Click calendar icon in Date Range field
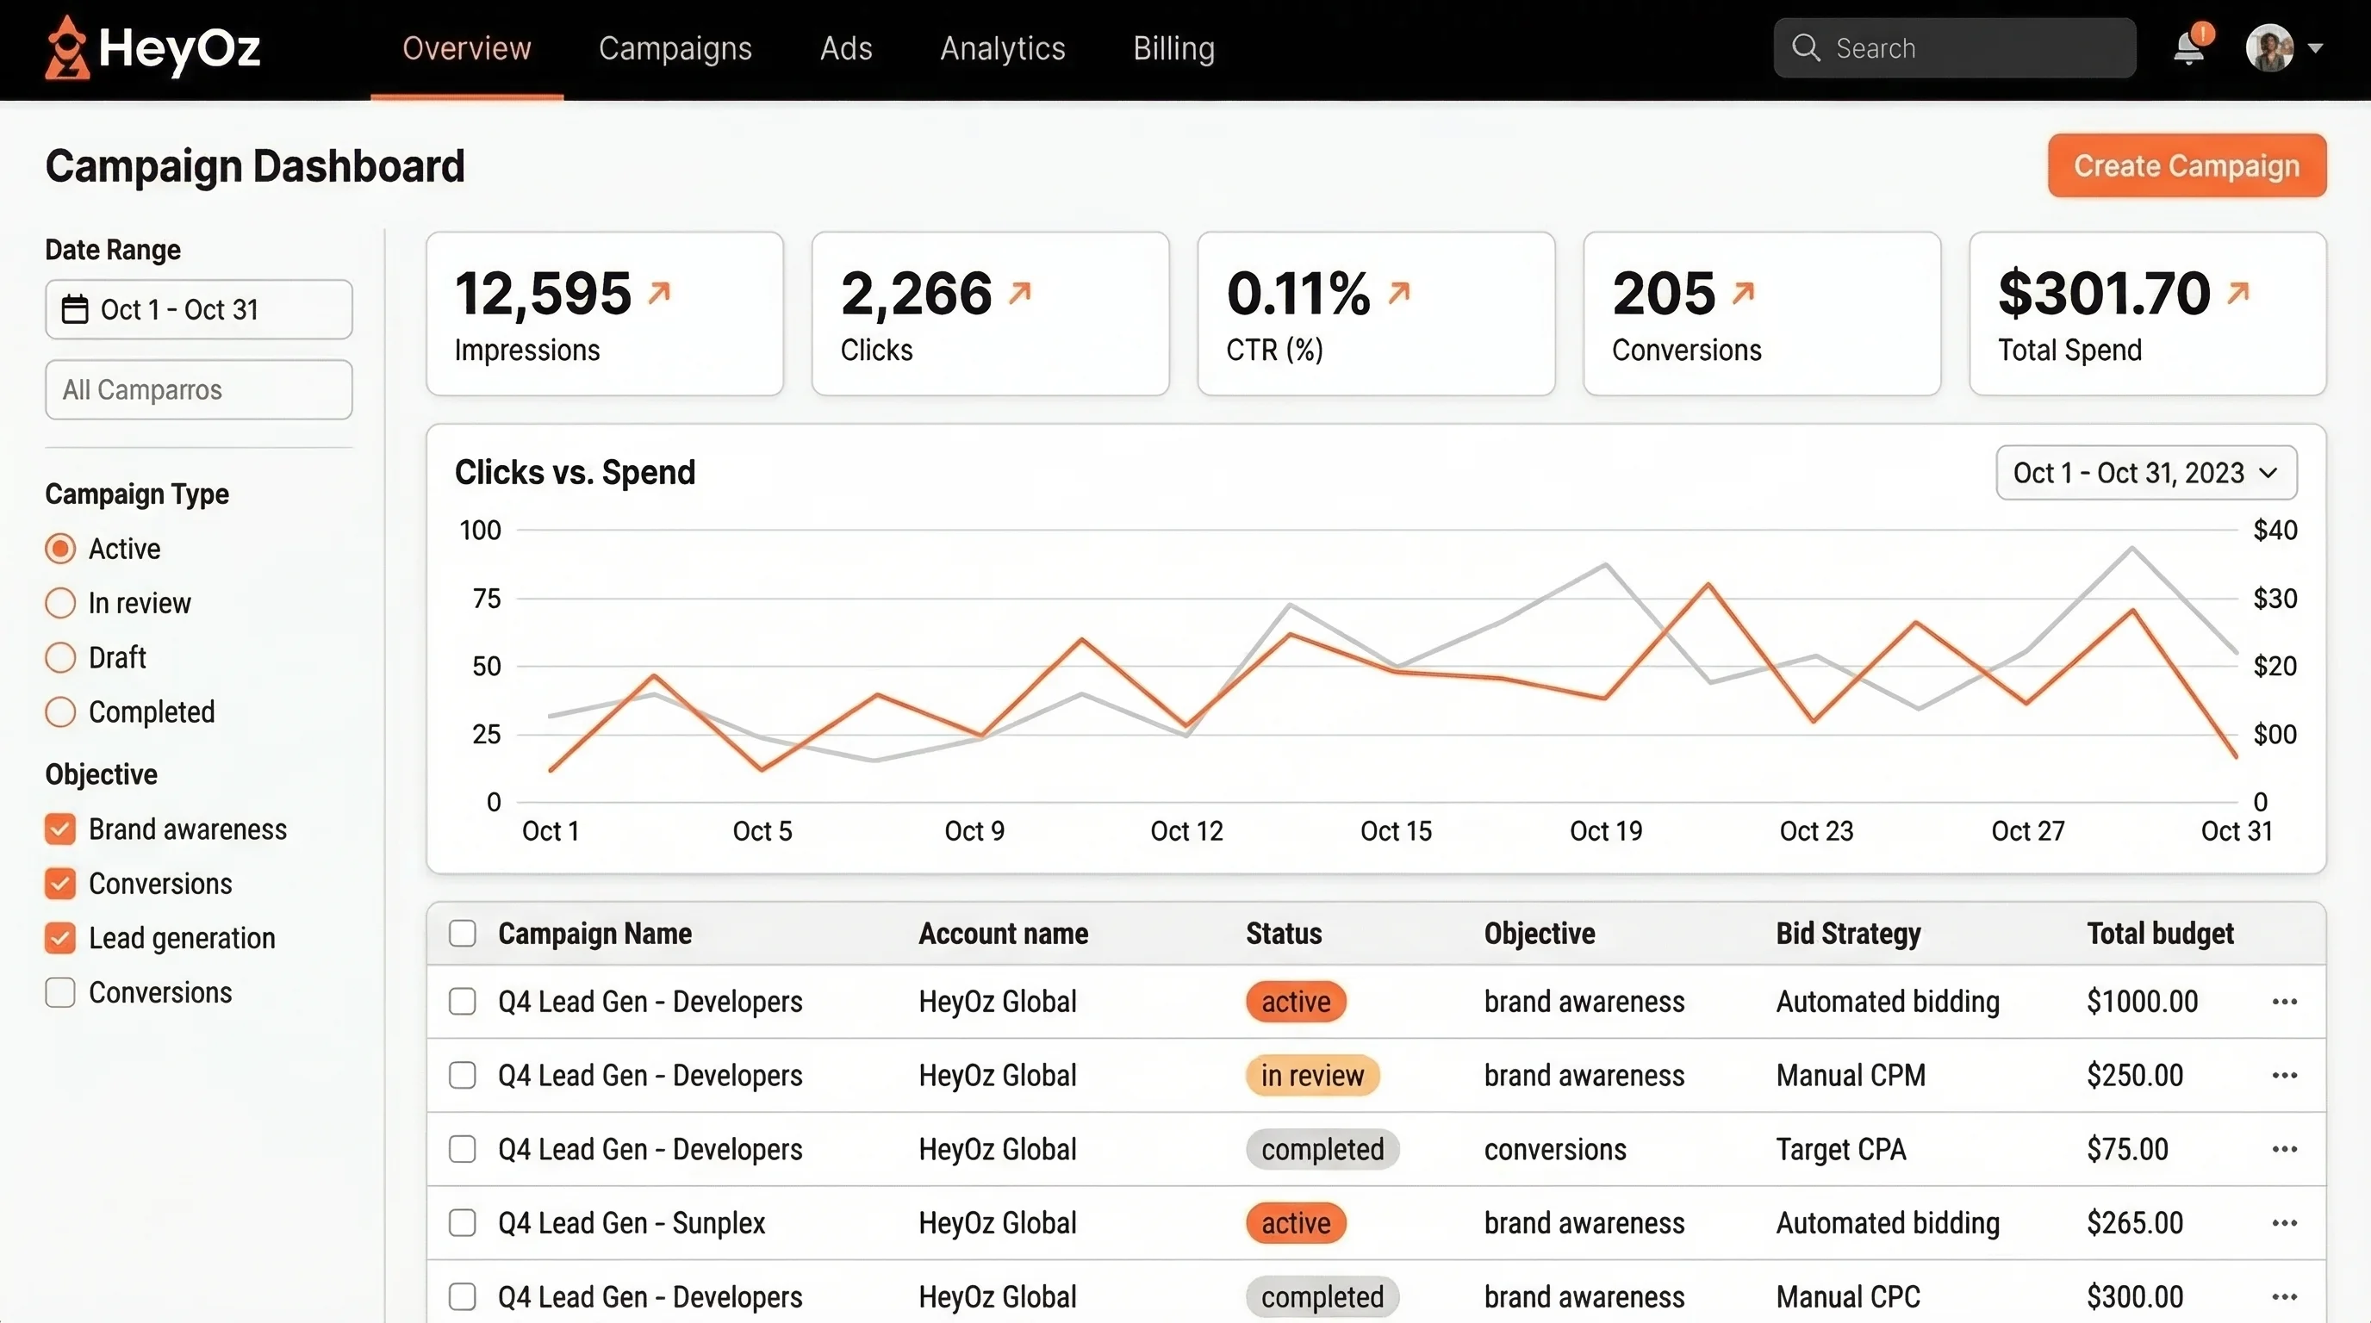The image size is (2371, 1323). (x=75, y=309)
